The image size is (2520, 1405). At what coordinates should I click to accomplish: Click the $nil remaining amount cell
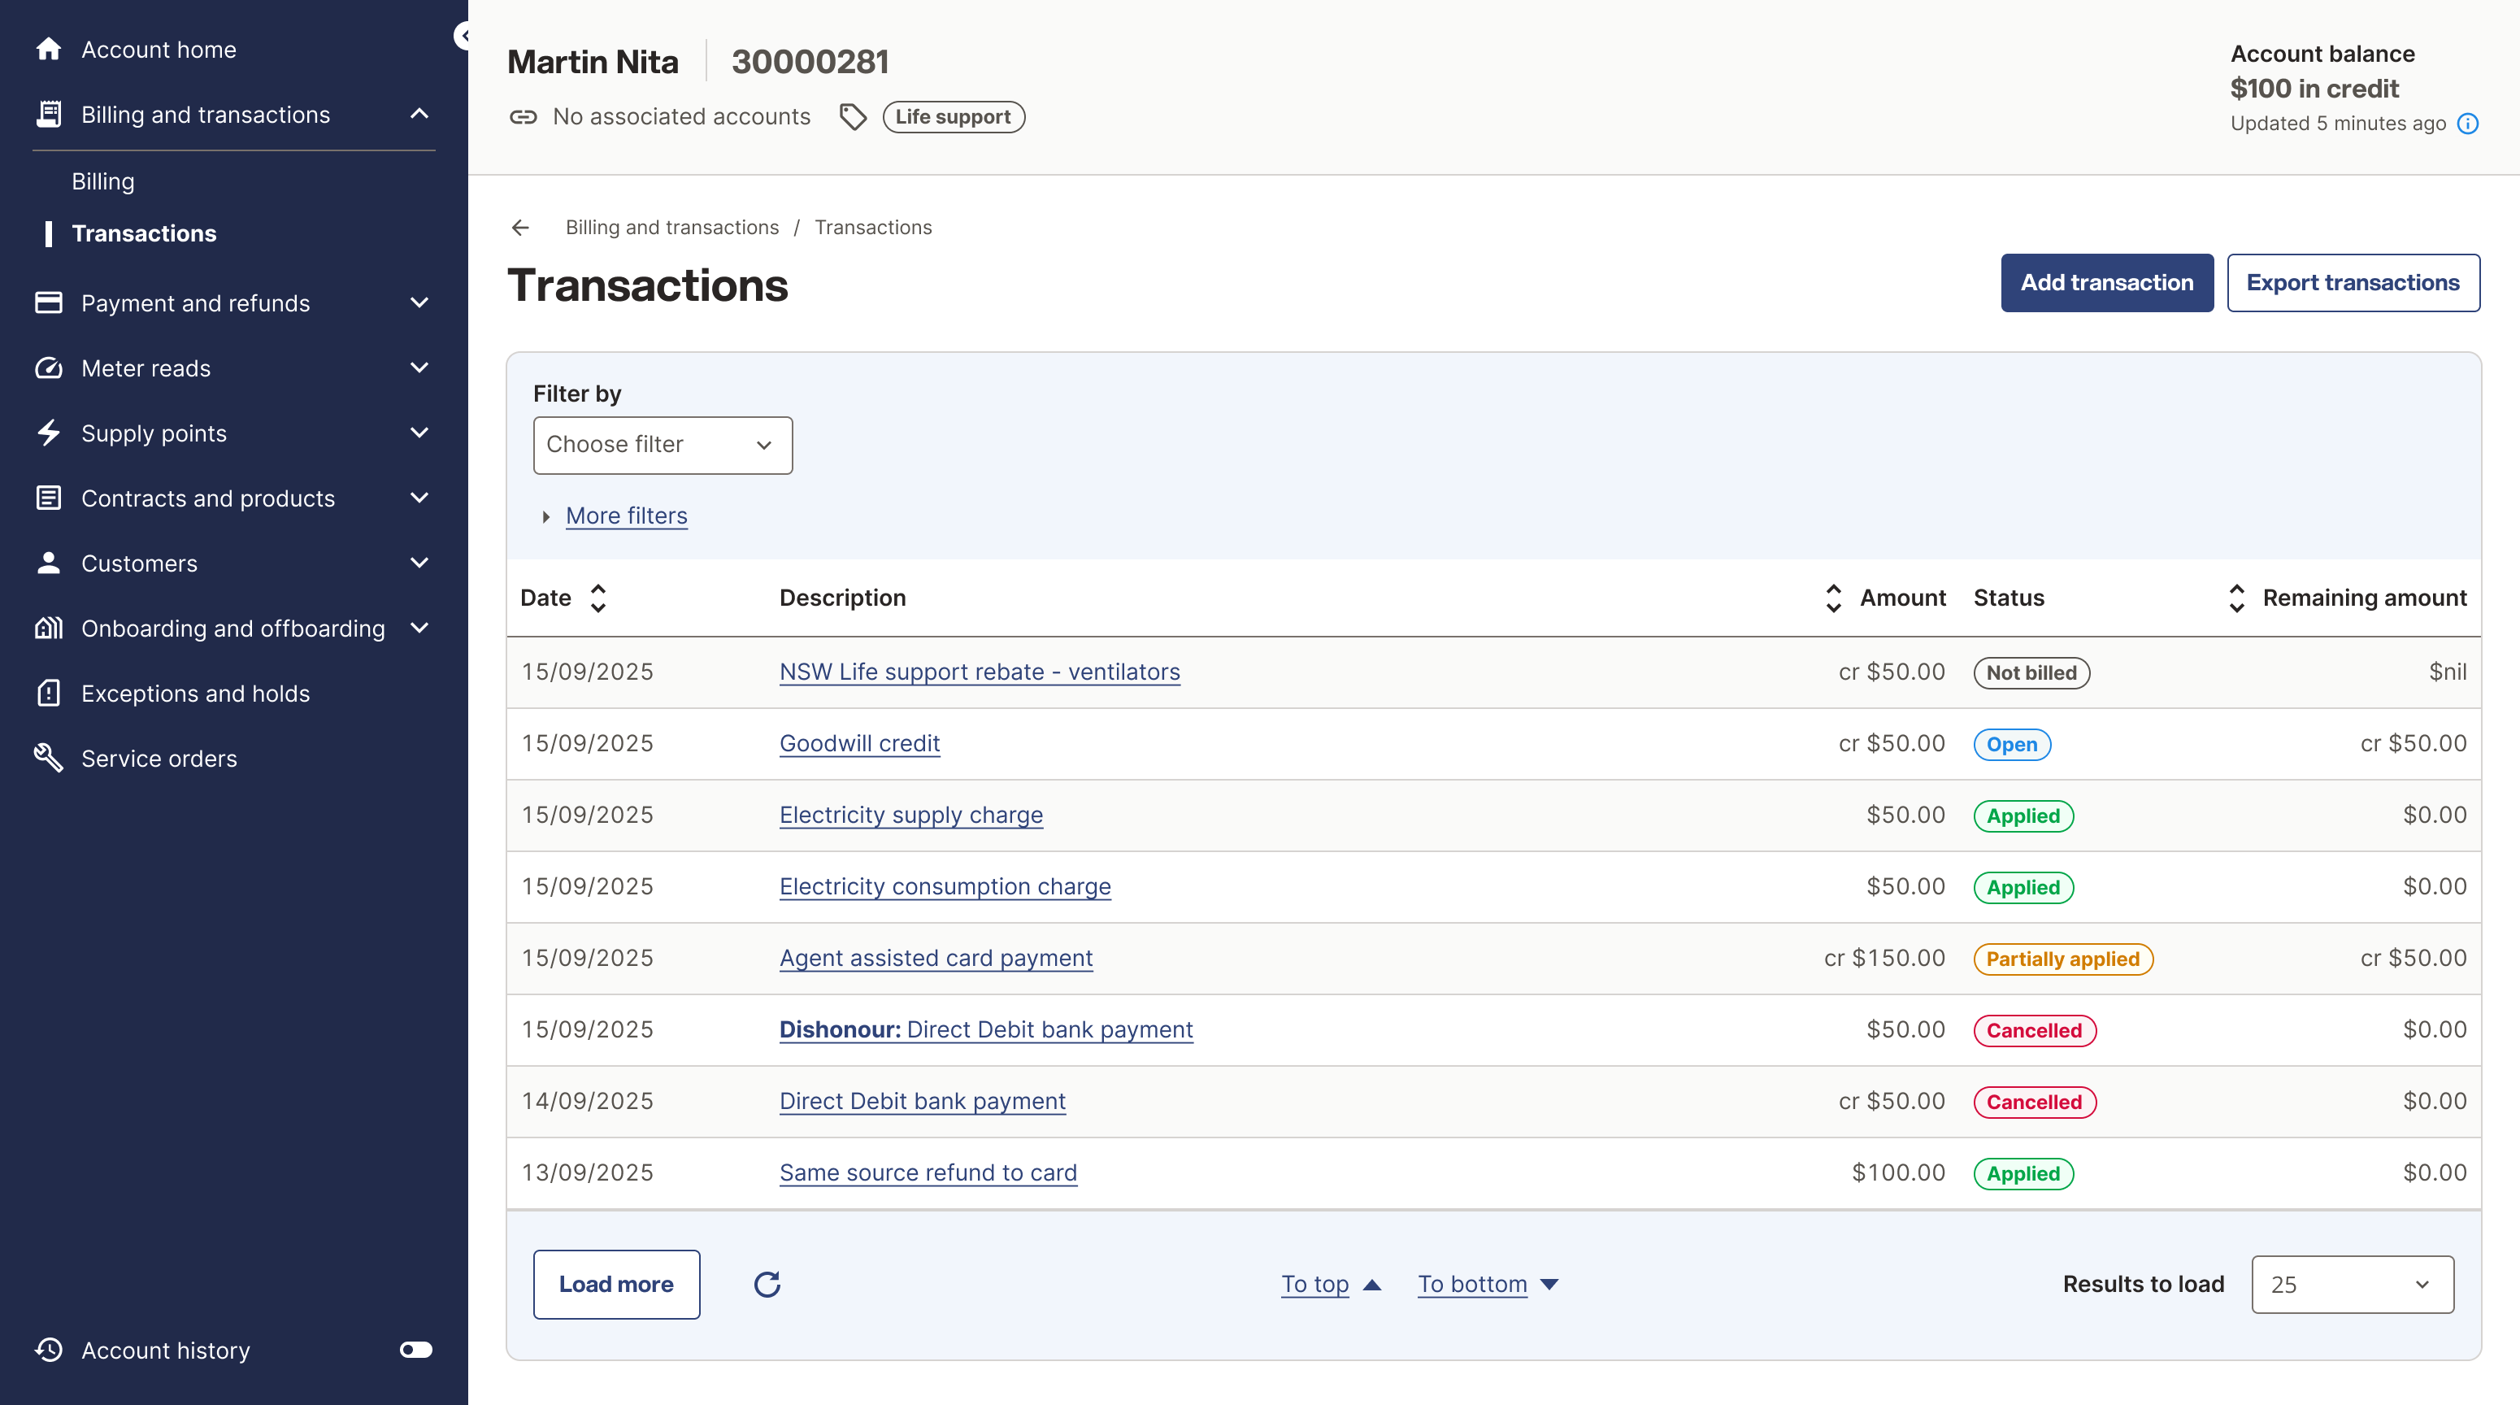point(2447,672)
